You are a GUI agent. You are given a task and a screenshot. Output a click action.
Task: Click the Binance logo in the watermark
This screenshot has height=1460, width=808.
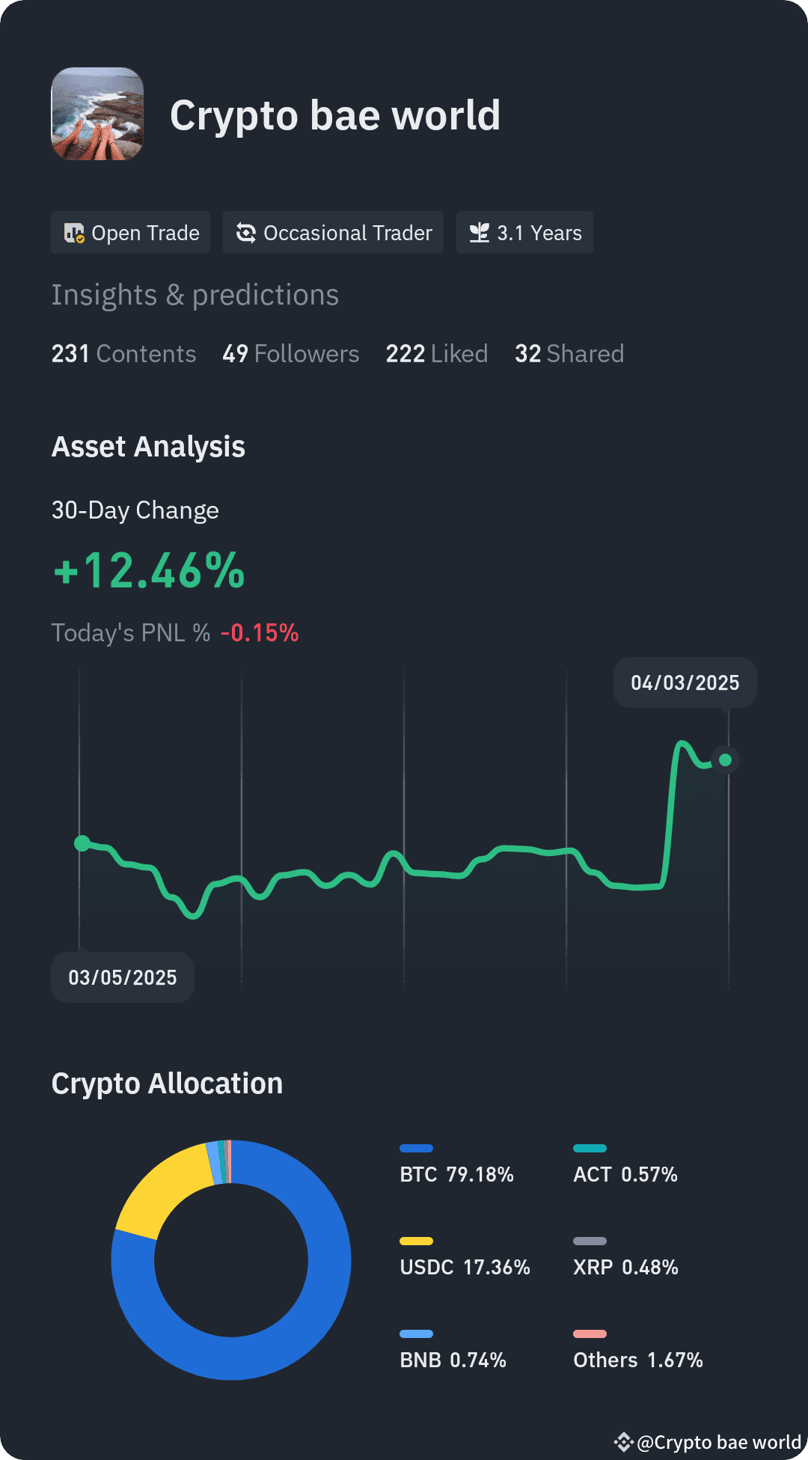(x=623, y=1442)
